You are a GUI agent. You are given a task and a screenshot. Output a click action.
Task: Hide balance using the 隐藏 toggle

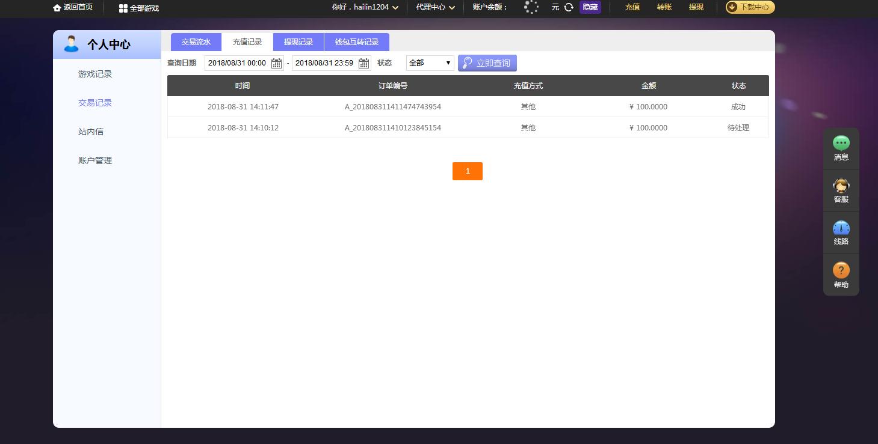click(x=590, y=7)
